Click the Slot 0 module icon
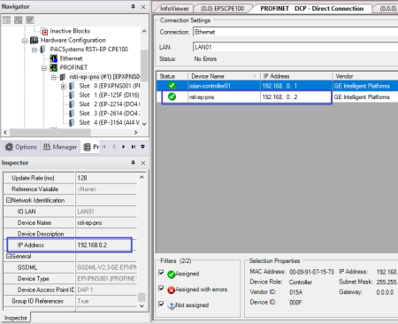 click(72, 86)
